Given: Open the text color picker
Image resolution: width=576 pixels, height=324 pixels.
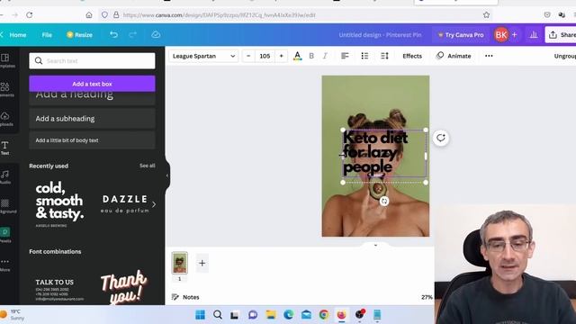Looking at the screenshot, I should click(298, 56).
